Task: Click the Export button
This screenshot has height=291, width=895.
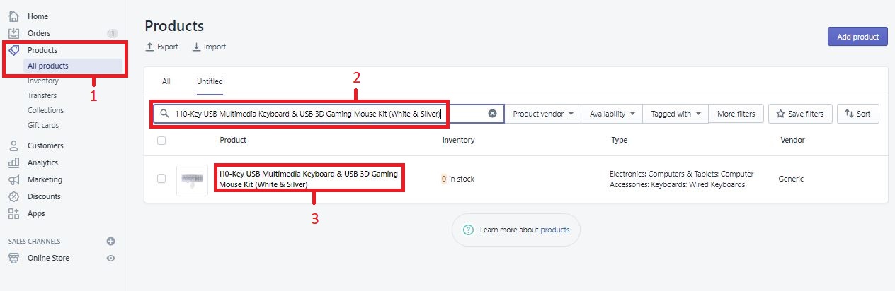Action: coord(161,47)
